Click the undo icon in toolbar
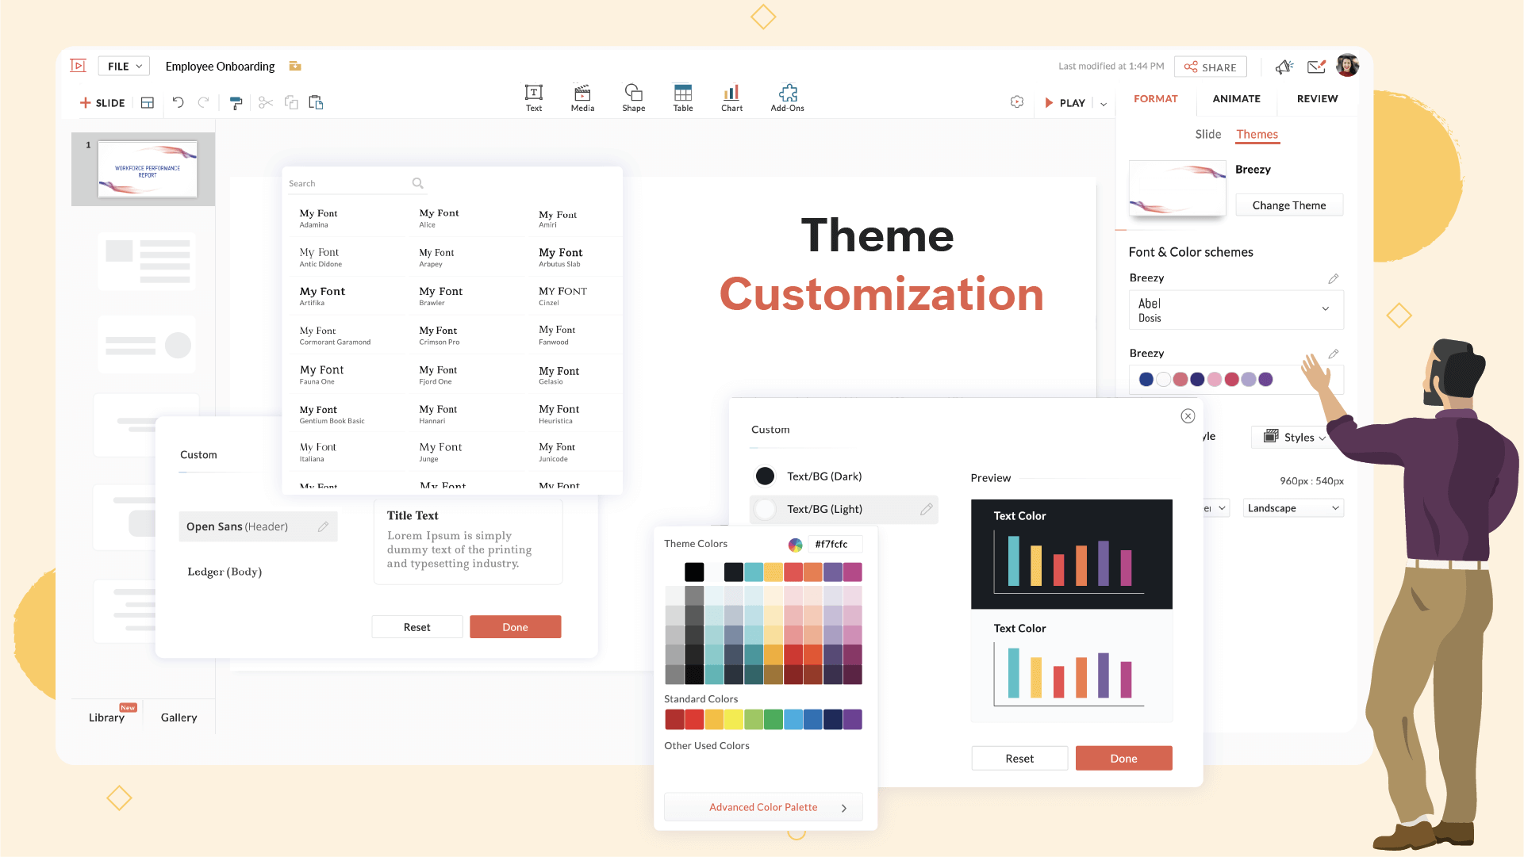Screen dimensions: 1524x857 click(x=179, y=101)
